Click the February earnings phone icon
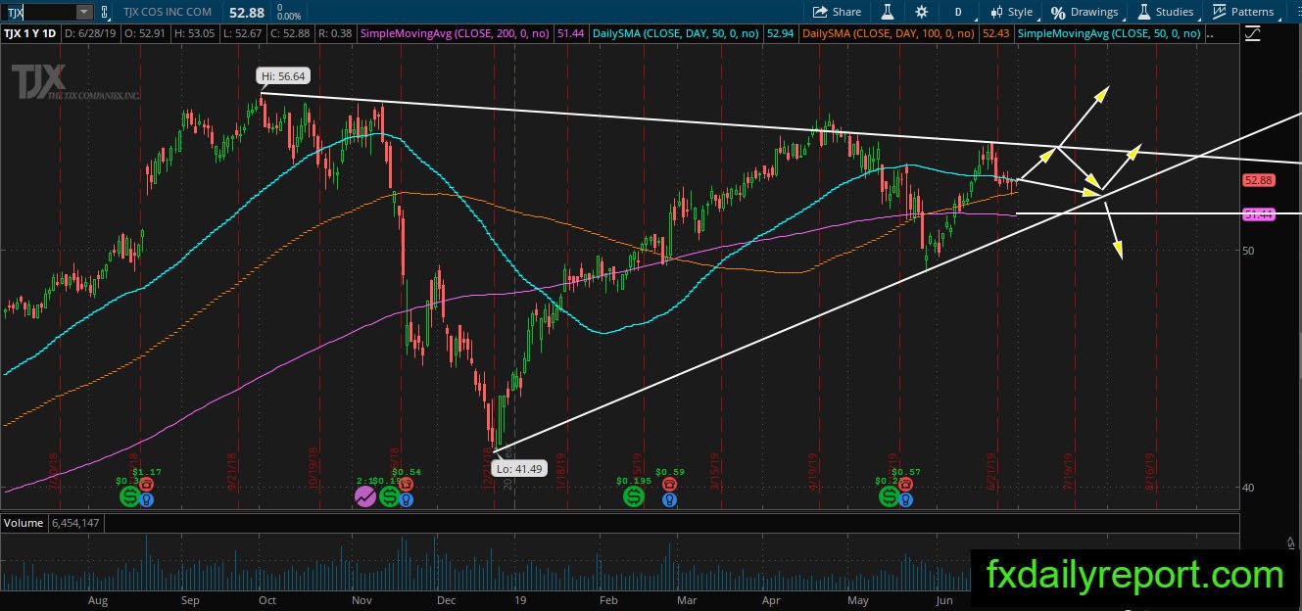This screenshot has width=1302, height=611. point(669,484)
